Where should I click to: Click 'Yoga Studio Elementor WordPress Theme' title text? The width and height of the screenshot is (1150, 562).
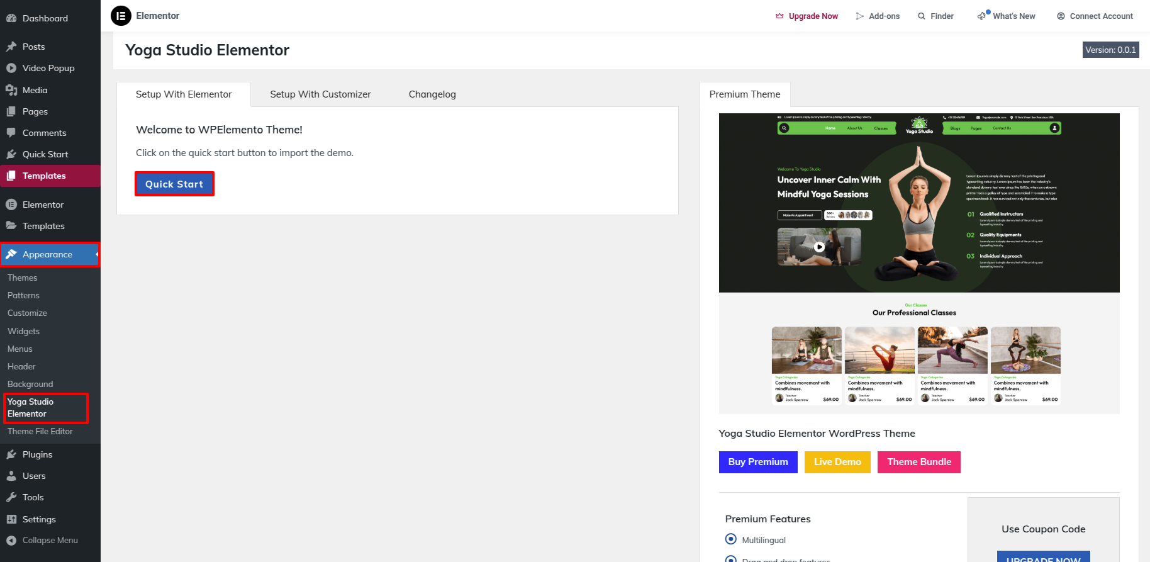point(817,434)
